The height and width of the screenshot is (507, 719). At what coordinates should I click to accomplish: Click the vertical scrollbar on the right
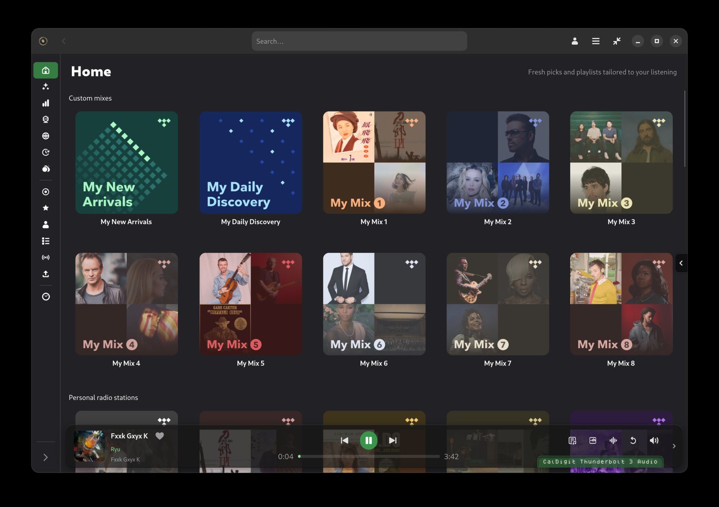tap(685, 128)
